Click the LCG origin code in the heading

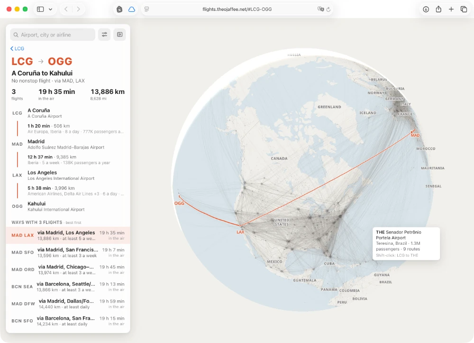click(x=22, y=61)
